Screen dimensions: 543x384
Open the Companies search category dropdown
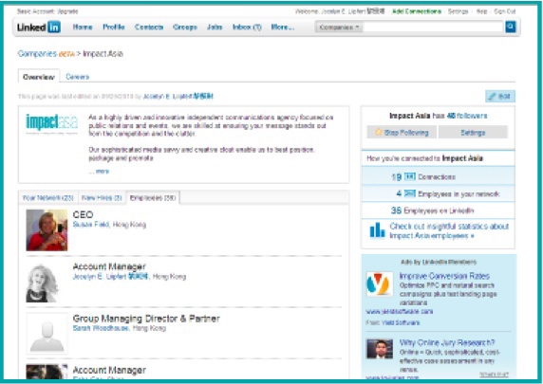(339, 27)
